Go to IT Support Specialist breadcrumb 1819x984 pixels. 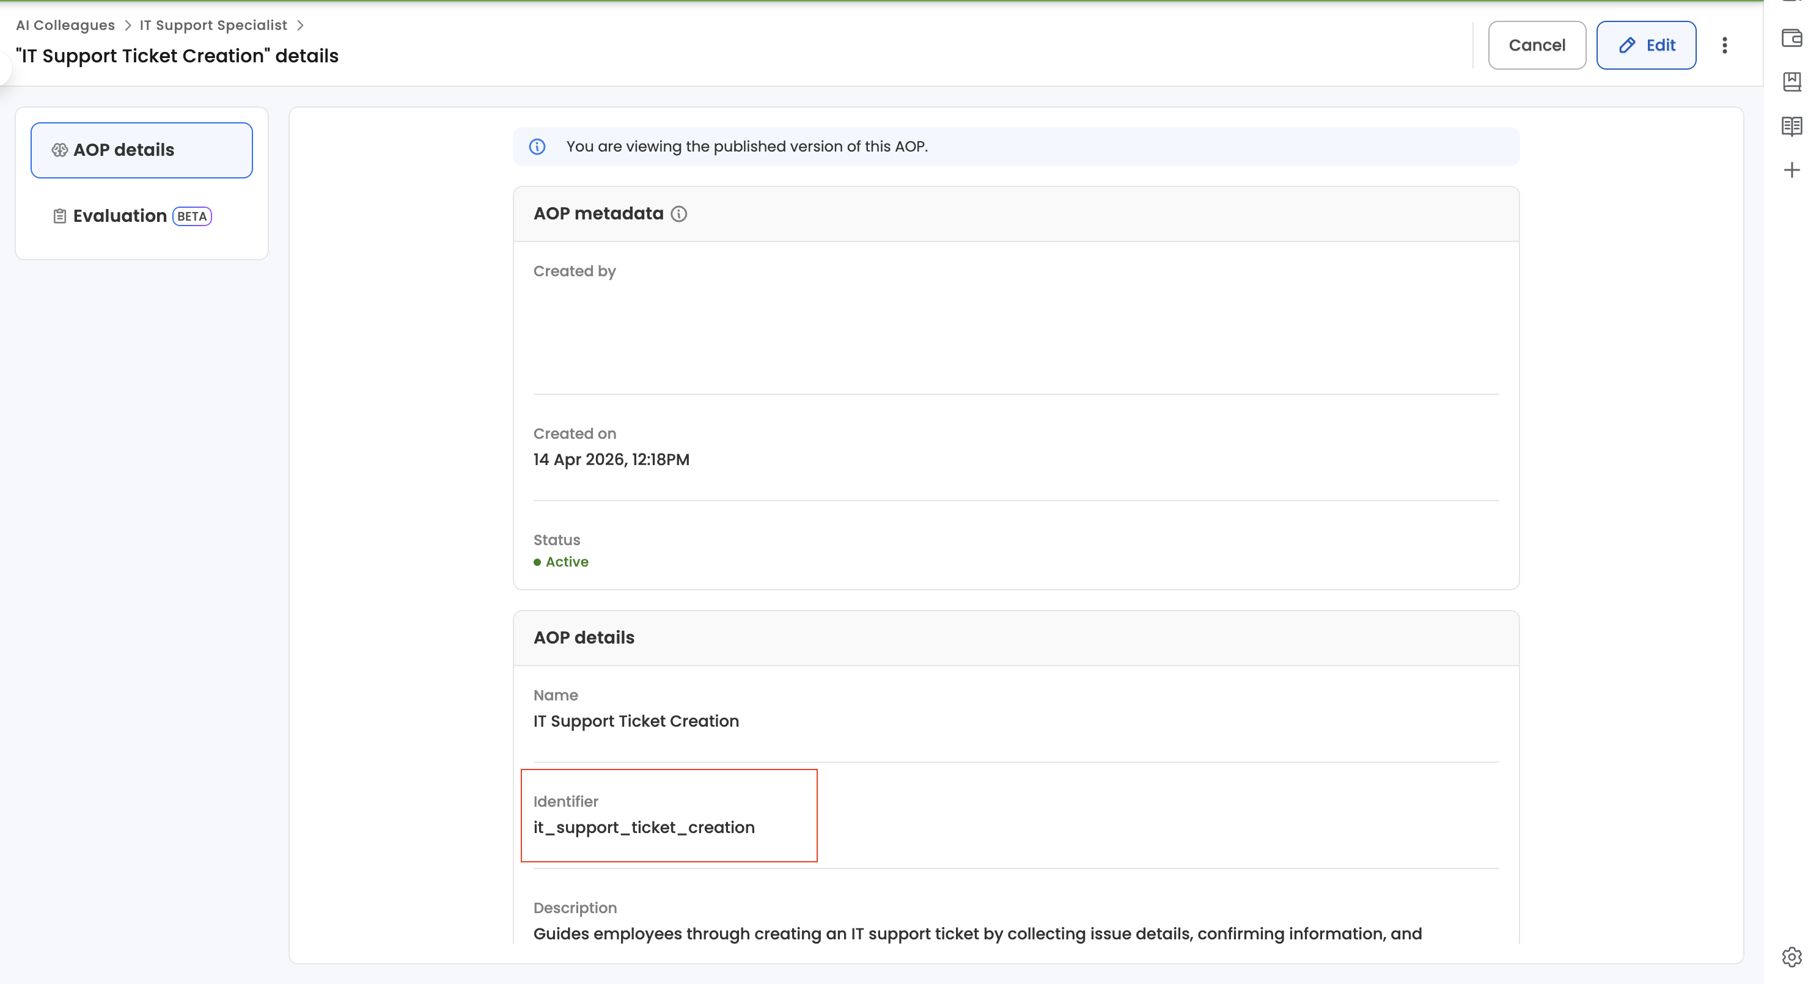(x=213, y=26)
